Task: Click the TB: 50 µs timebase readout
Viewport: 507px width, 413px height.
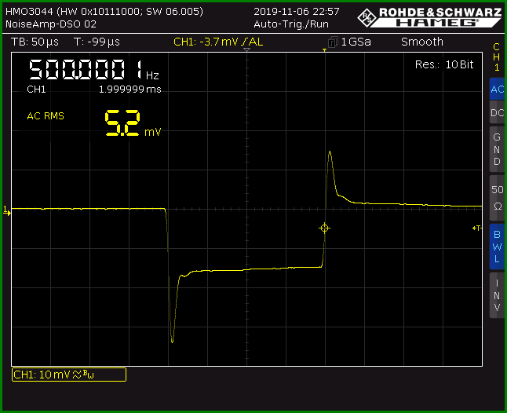Action: point(35,42)
